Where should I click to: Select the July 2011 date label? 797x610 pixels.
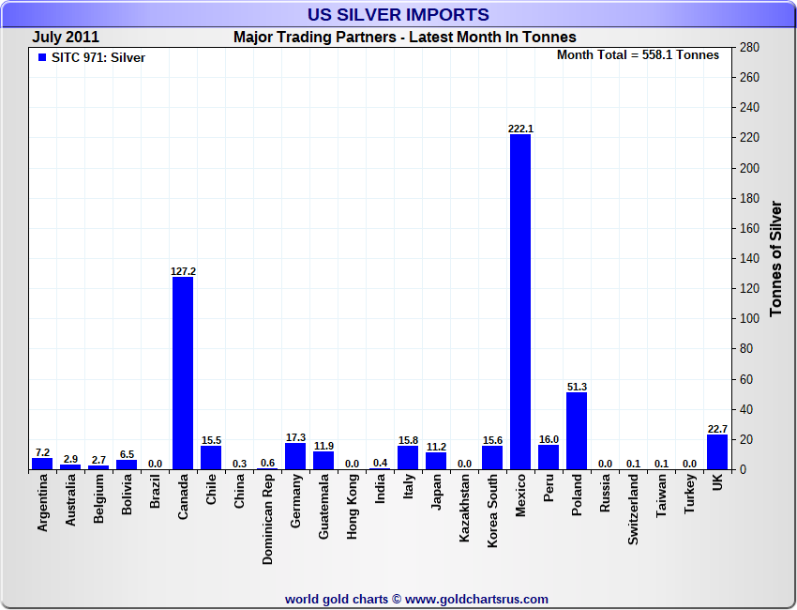[67, 37]
